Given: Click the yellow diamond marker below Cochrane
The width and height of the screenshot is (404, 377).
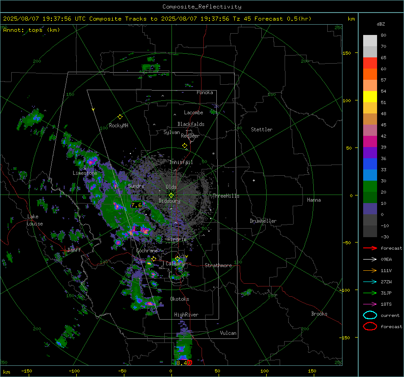Looking at the screenshot, I should [x=154, y=259].
